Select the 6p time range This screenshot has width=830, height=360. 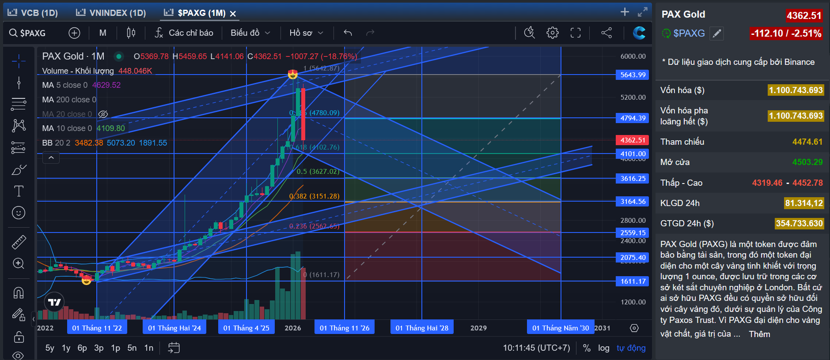[x=82, y=348]
